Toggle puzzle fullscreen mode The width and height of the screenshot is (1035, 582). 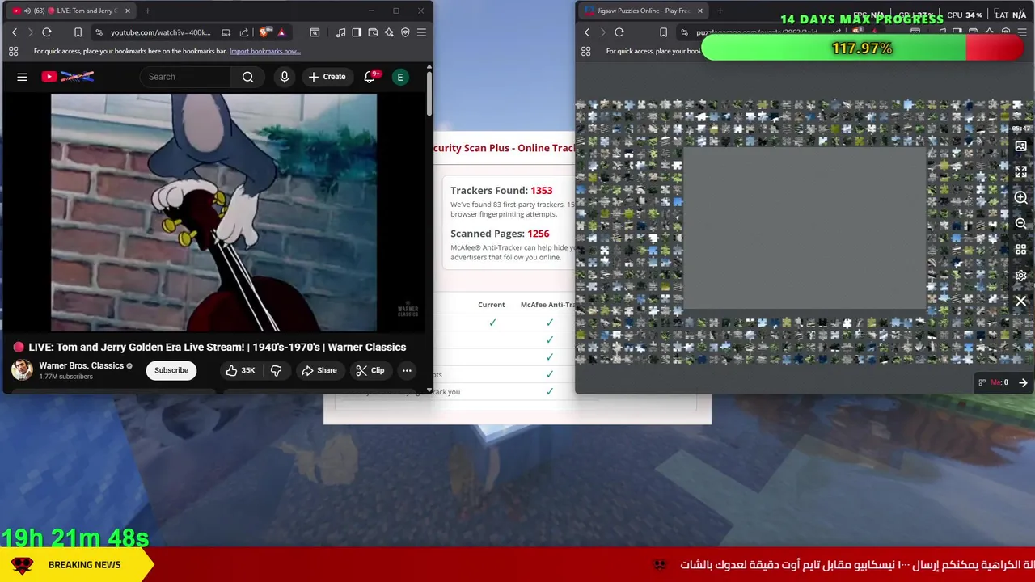pos(1020,172)
